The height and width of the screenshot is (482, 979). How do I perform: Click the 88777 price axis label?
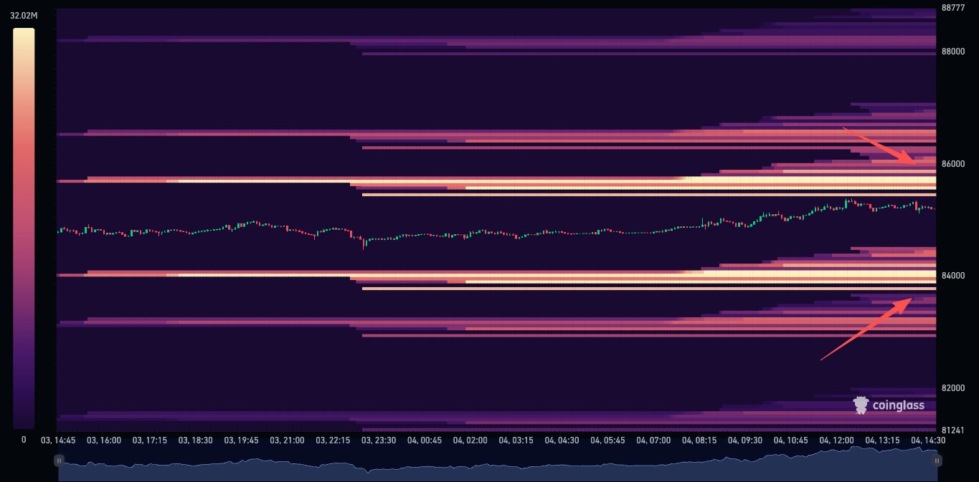click(952, 9)
